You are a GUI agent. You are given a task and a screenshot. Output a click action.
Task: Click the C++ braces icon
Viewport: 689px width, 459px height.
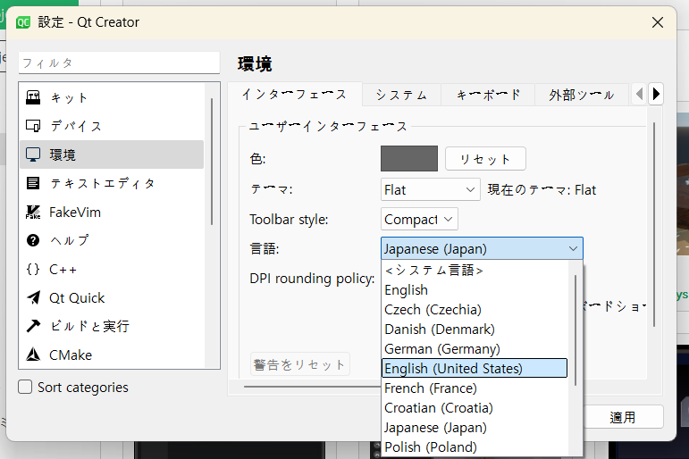pos(33,269)
